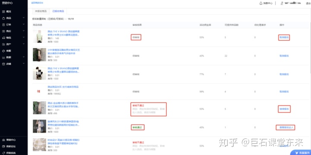Expand the 店铺 sidebar menu chevron
The height and width of the screenshot is (155, 311).
coord(24,64)
